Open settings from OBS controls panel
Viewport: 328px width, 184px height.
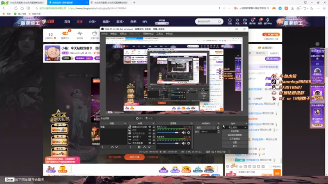[235, 142]
